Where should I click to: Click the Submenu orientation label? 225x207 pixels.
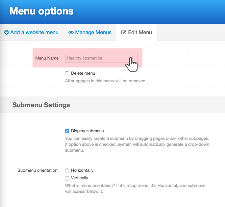38,170
